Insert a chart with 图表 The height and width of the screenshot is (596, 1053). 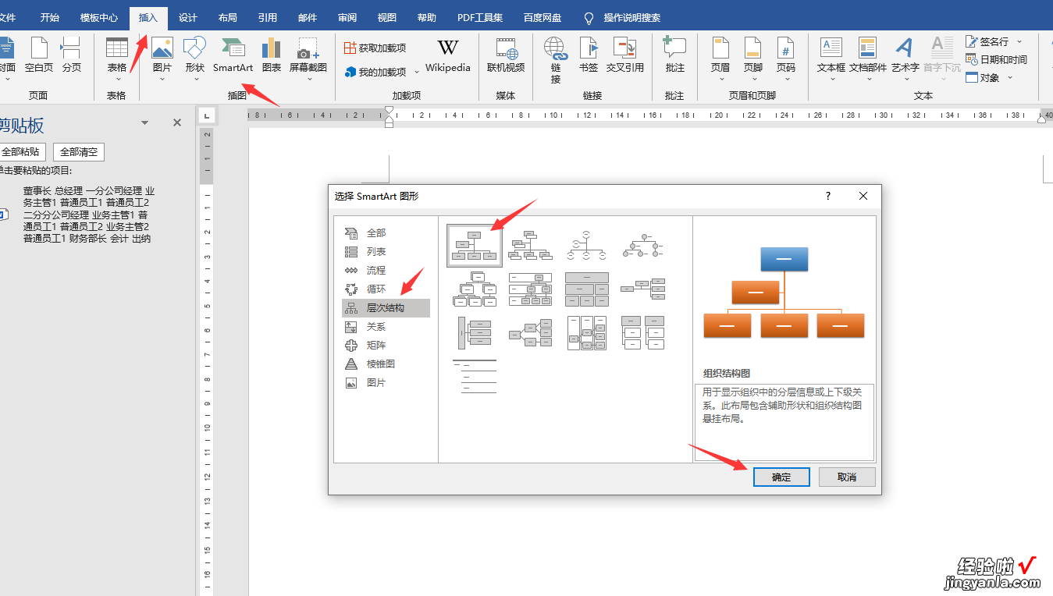[x=272, y=55]
